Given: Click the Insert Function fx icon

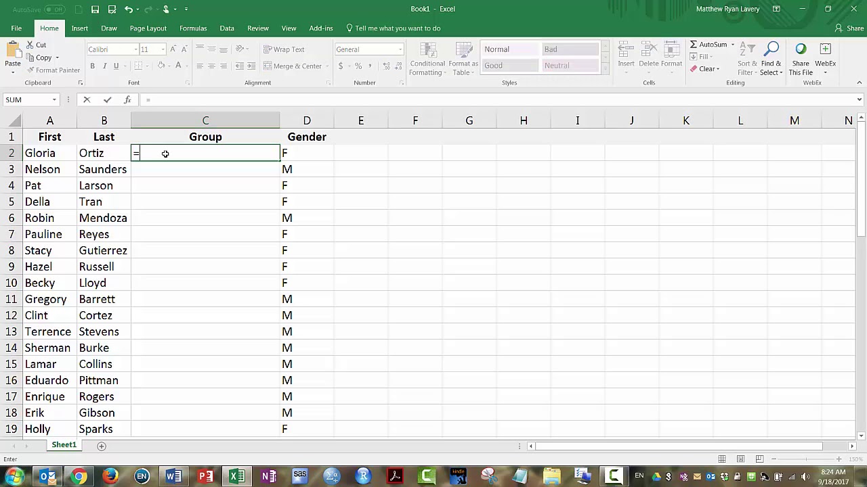Looking at the screenshot, I should (x=127, y=100).
